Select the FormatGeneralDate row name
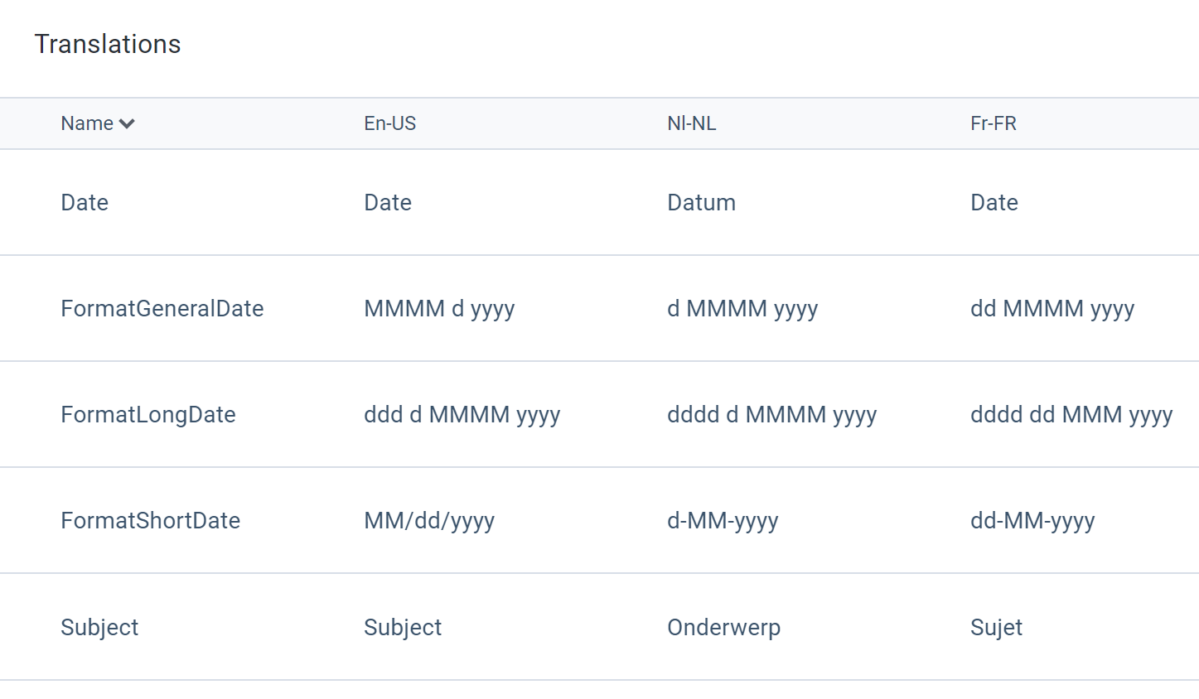 tap(162, 309)
